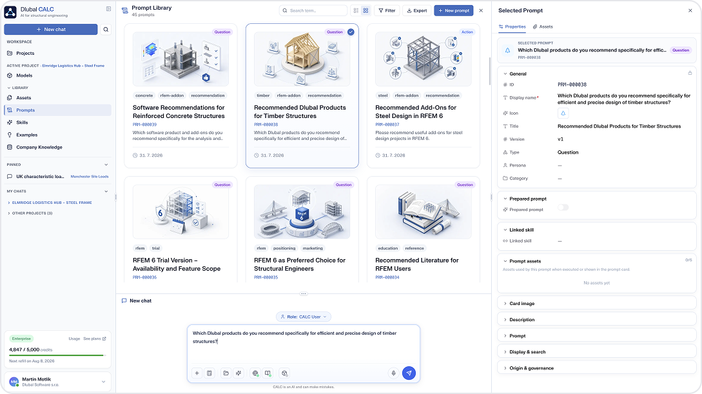
Task: Click the Export button
Action: coord(417,10)
